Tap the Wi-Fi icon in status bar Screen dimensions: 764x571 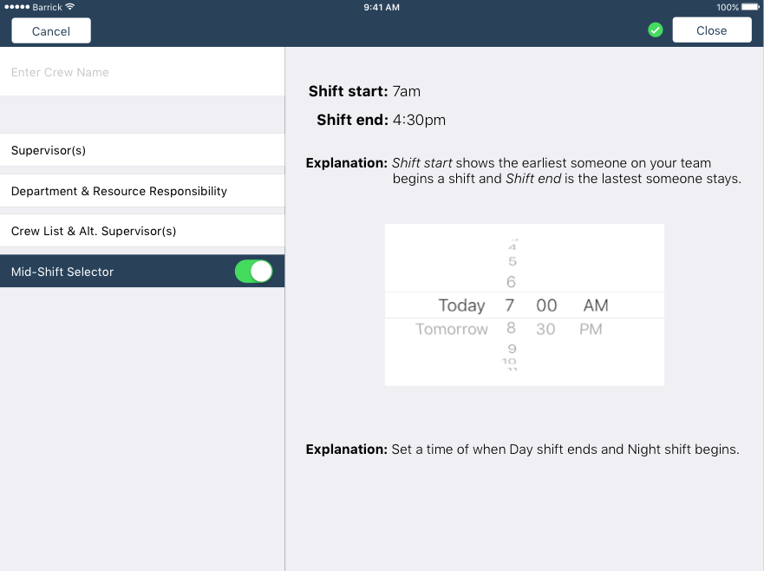point(70,7)
